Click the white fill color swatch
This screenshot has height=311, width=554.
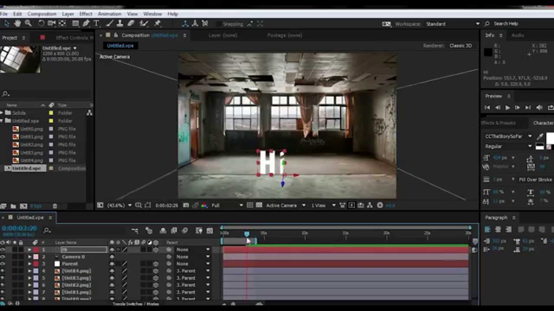[x=550, y=138]
